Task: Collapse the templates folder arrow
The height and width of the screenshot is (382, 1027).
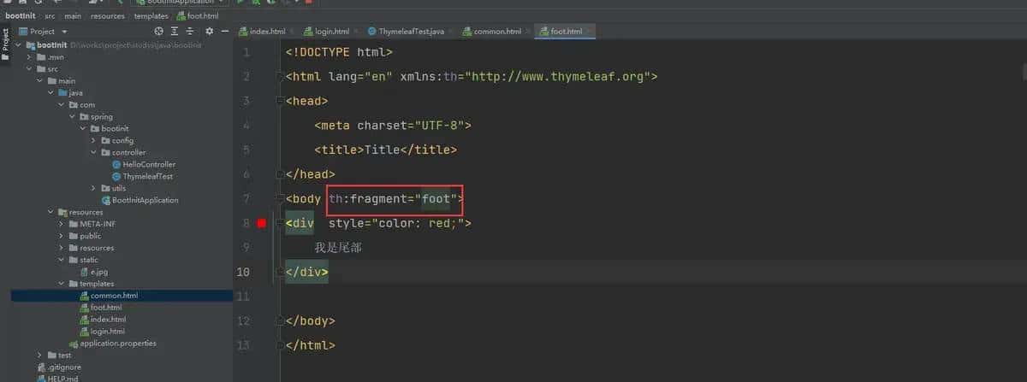Action: point(61,284)
